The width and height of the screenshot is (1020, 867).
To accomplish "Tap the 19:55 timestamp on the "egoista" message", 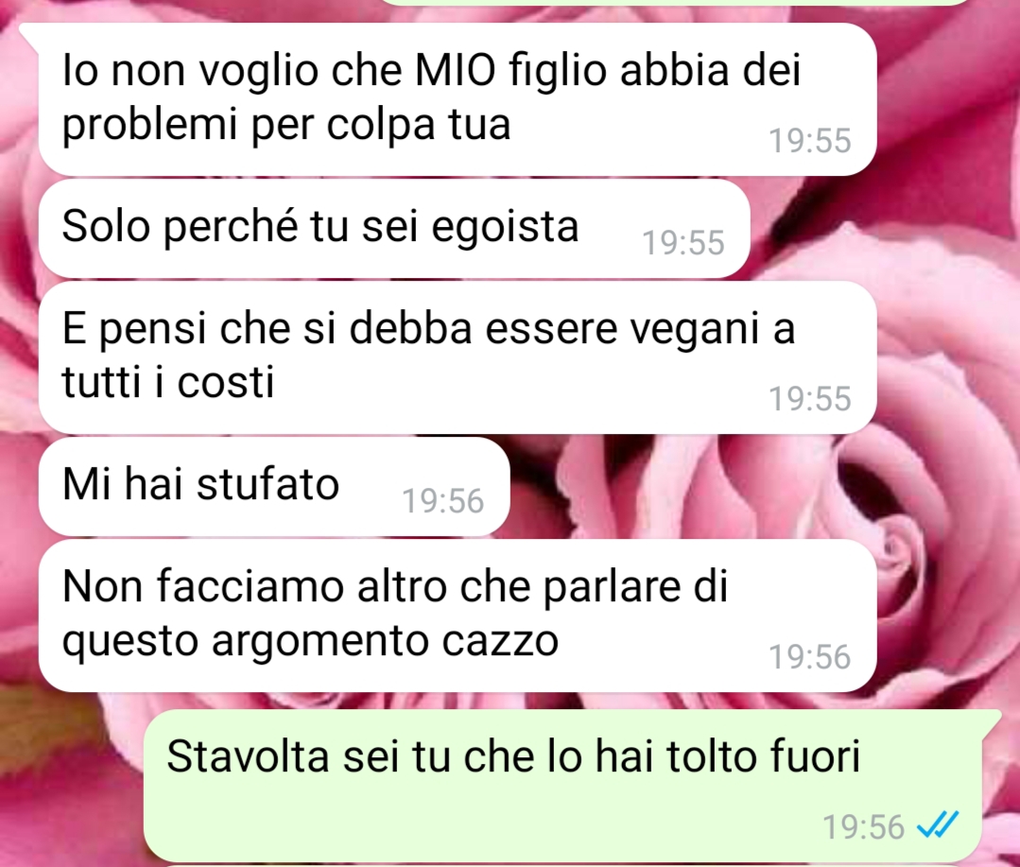I will point(683,243).
